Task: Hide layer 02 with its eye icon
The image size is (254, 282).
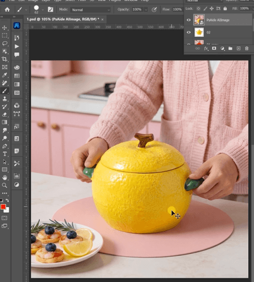Action: 188,32
